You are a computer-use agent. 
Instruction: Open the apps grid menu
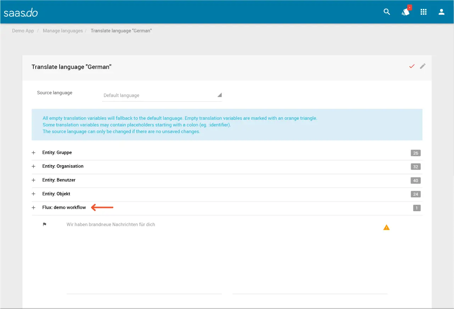423,12
